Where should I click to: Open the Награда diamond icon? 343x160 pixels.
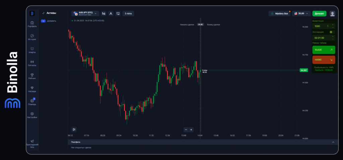[32, 89]
